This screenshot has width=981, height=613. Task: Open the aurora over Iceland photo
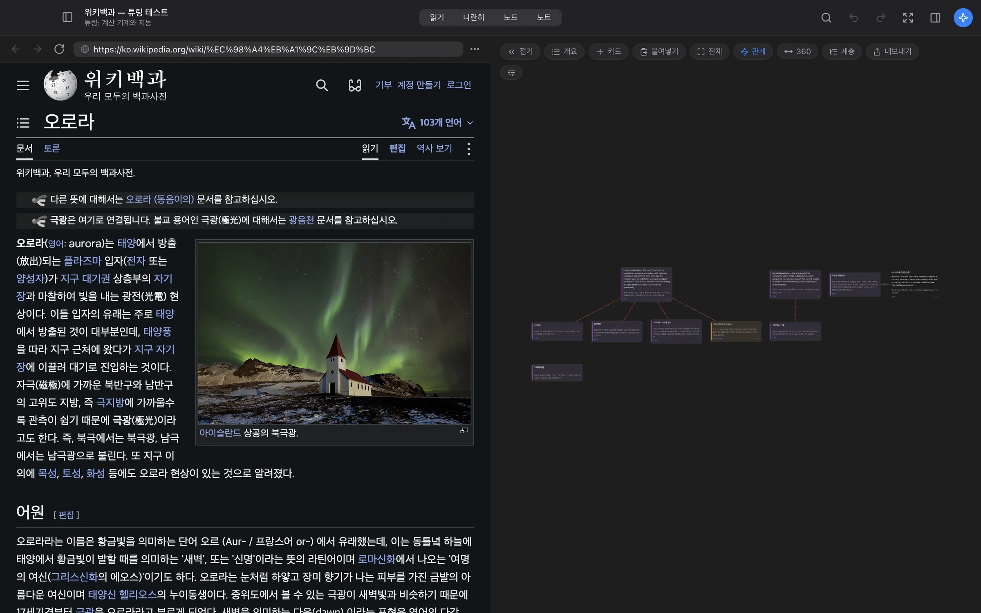[334, 333]
